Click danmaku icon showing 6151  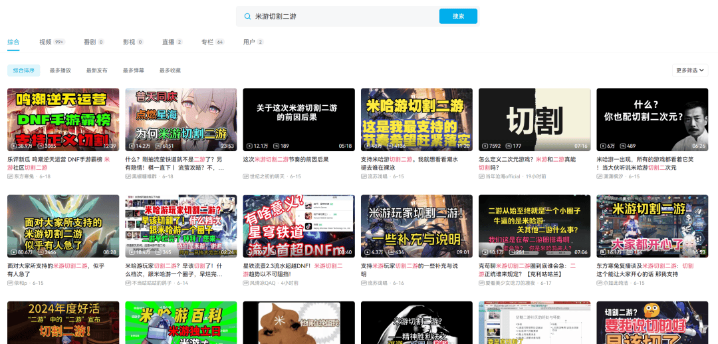[x=158, y=146]
